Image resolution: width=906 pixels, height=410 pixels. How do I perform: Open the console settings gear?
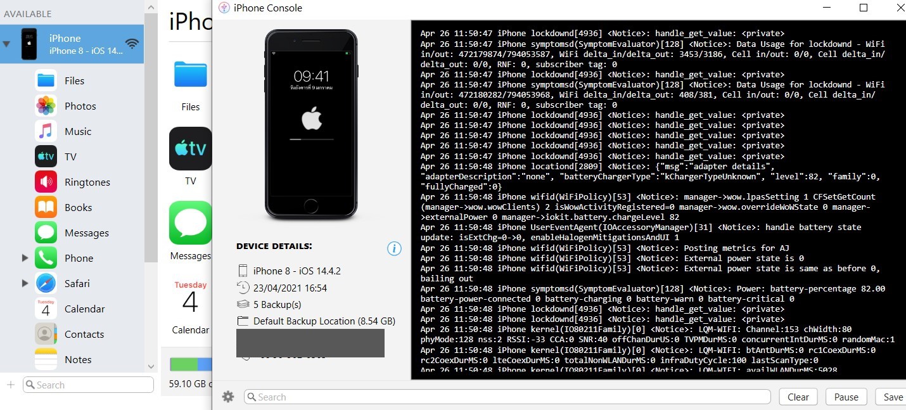[228, 397]
